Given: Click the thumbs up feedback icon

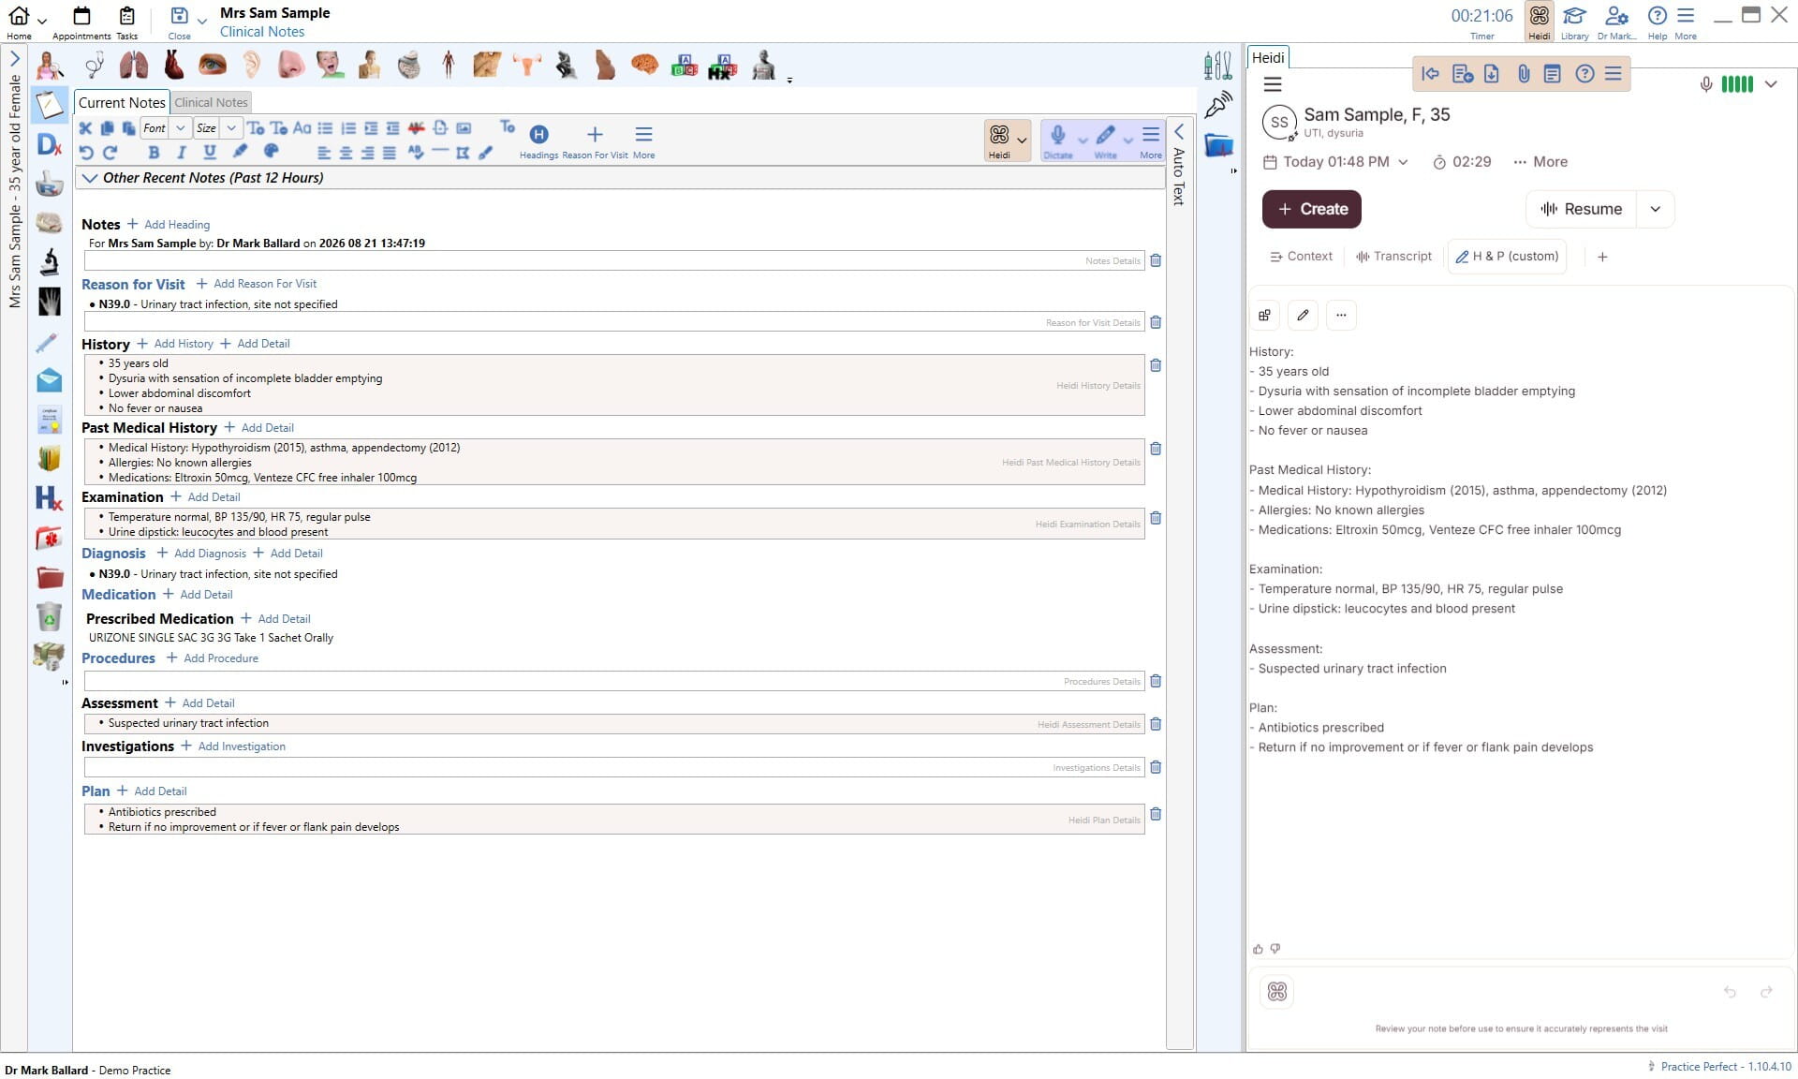Looking at the screenshot, I should click(1258, 949).
